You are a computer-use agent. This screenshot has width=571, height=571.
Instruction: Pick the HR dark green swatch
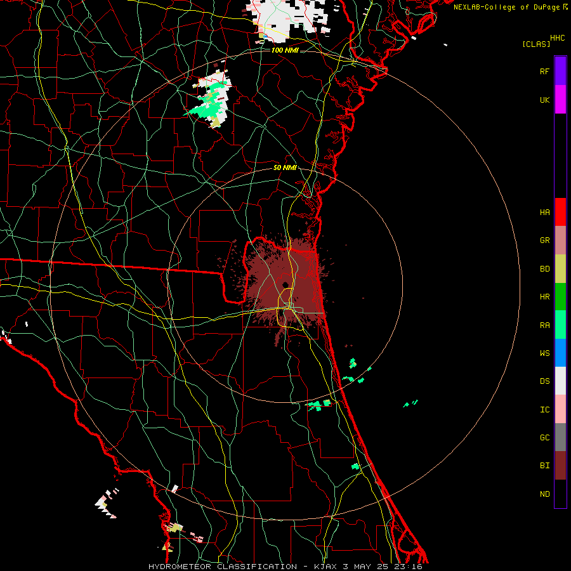point(560,296)
